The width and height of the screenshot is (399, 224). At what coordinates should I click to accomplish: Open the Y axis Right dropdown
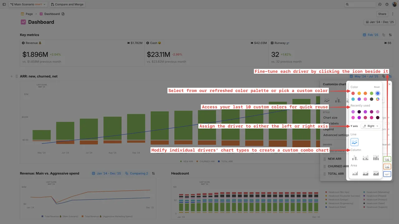pyautogui.click(x=371, y=126)
